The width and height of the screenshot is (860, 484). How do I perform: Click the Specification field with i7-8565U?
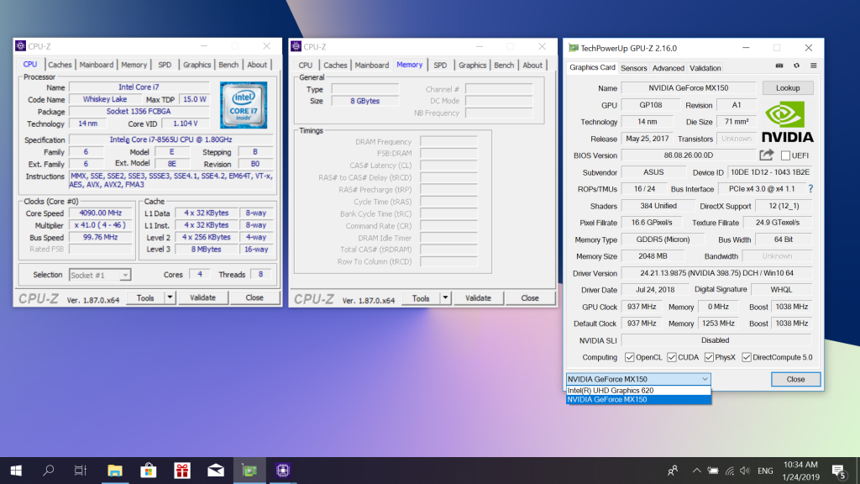click(170, 140)
